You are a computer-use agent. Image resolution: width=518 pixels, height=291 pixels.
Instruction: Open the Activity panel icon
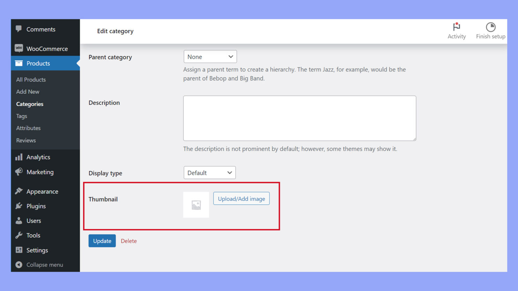coord(457,27)
